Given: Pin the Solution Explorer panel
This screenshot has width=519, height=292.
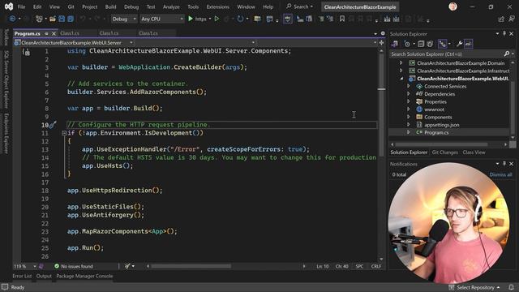Looking at the screenshot, I should pos(504,34).
